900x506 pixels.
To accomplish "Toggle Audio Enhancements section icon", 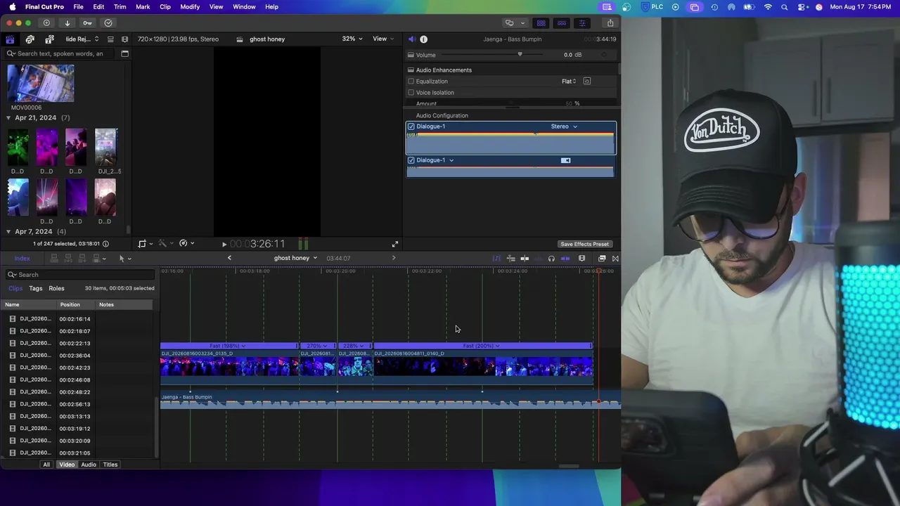I will tap(411, 70).
